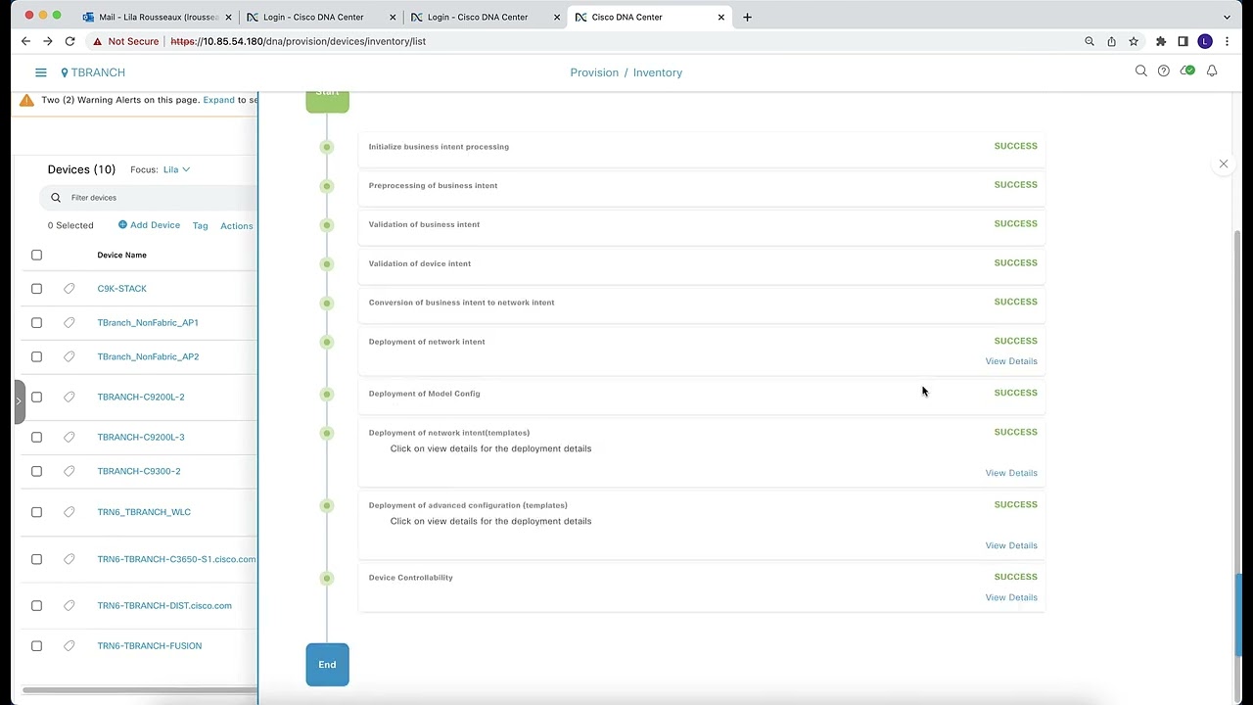Viewport: 1253px width, 705px height.
Task: Open the help question mark icon
Action: point(1164,71)
